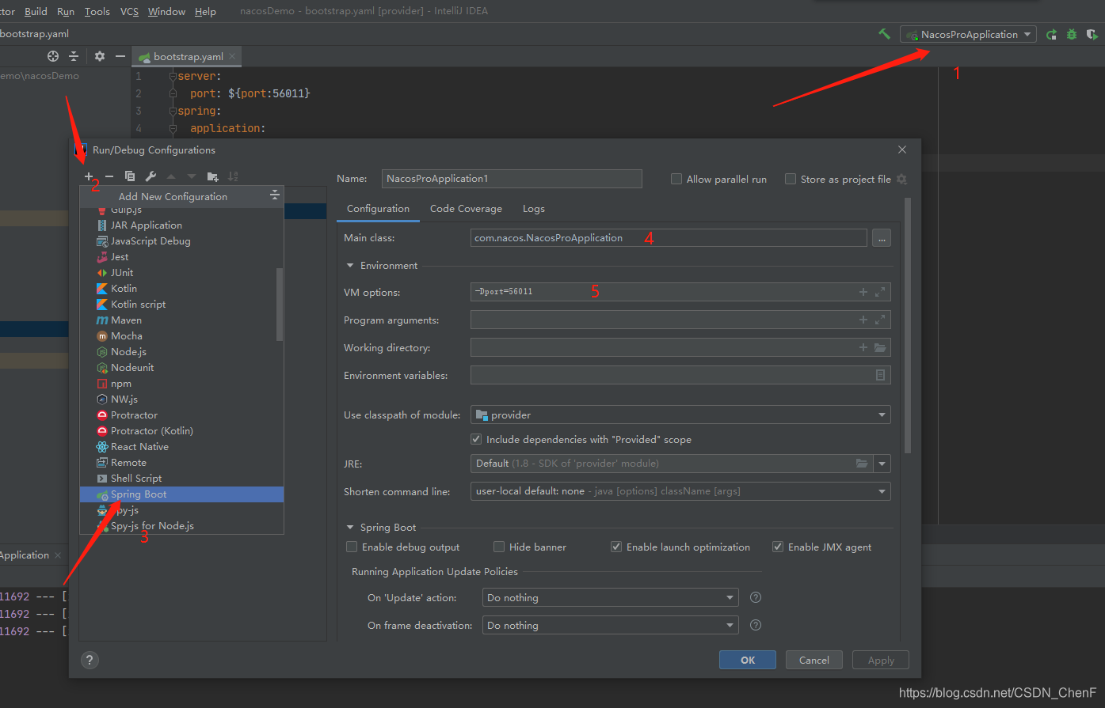Click the Build project hammer icon
Screen dimensions: 1105x708
coord(885,34)
